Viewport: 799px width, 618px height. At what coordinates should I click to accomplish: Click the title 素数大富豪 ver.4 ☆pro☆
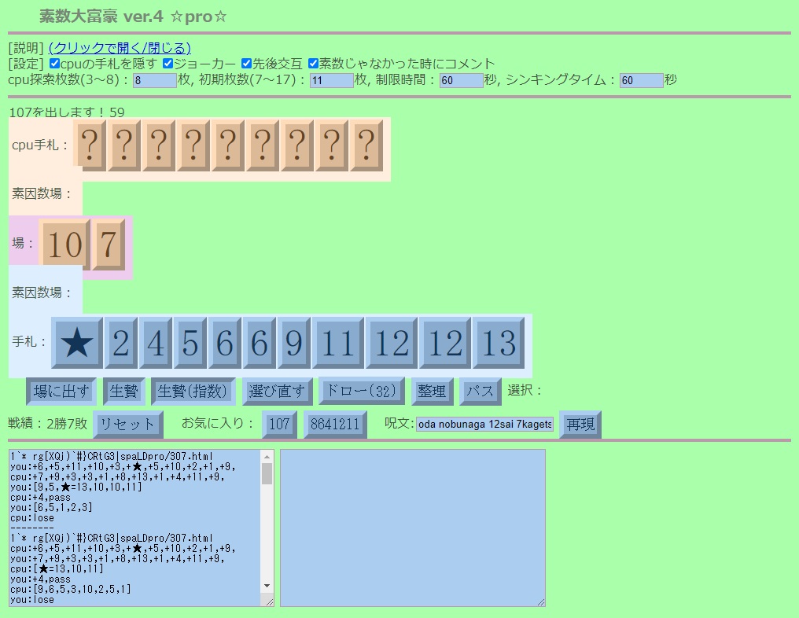coord(133,17)
